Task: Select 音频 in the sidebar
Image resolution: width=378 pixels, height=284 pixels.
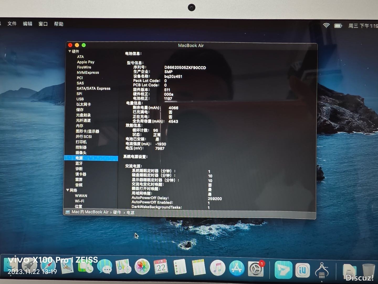Action: pos(79,185)
